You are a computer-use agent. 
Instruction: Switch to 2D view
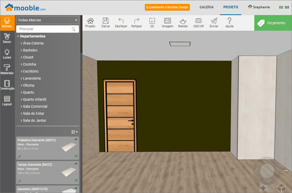152,23
